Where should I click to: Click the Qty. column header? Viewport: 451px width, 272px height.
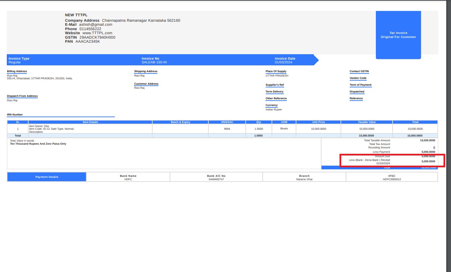pyautogui.click(x=259, y=122)
